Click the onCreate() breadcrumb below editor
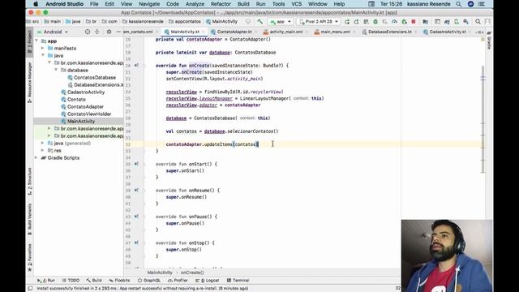Screen dimensions: 519x292 (192, 273)
